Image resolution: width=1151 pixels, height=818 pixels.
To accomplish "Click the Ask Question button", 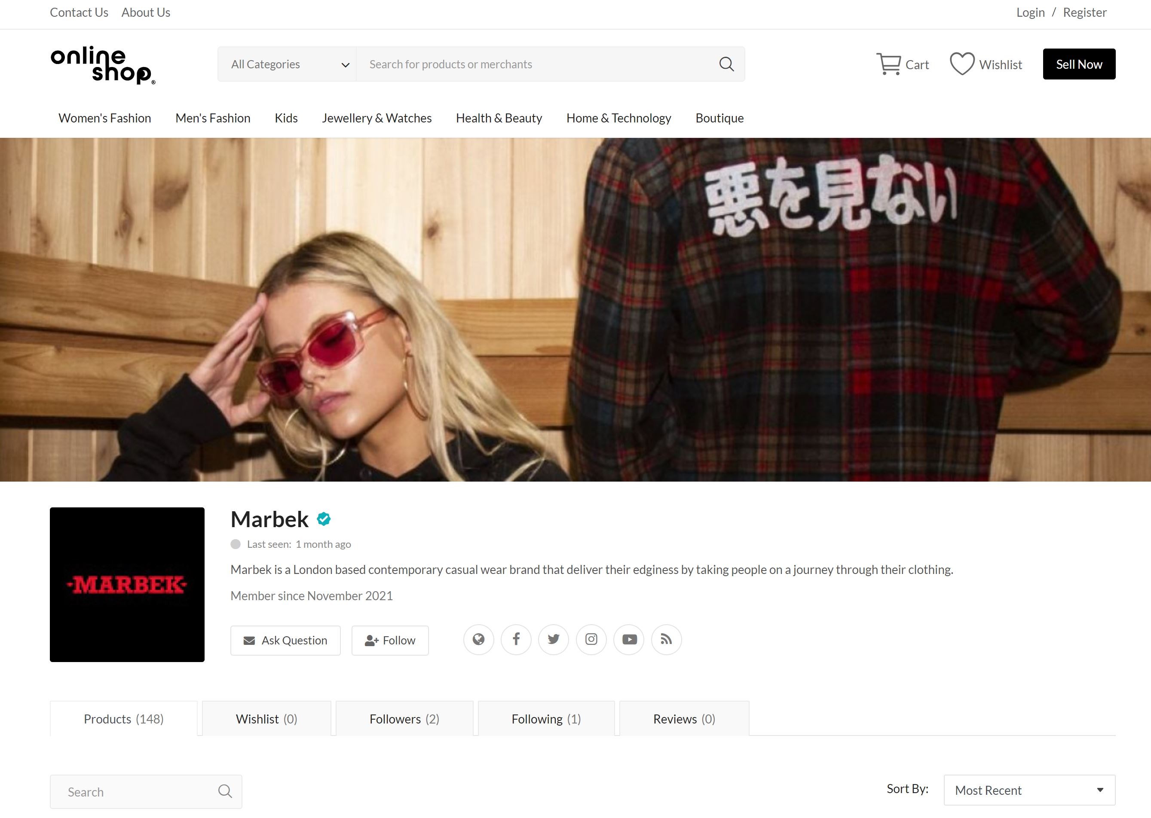I will (x=285, y=640).
